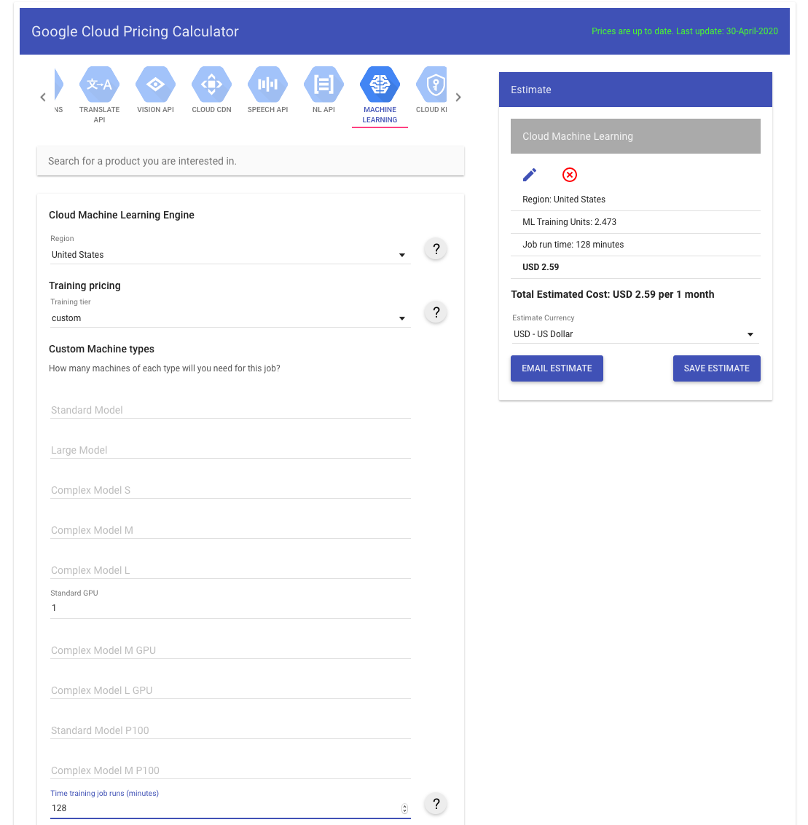Image resolution: width=808 pixels, height=825 pixels.
Task: Open the Translate API product tab
Action: coord(100,95)
